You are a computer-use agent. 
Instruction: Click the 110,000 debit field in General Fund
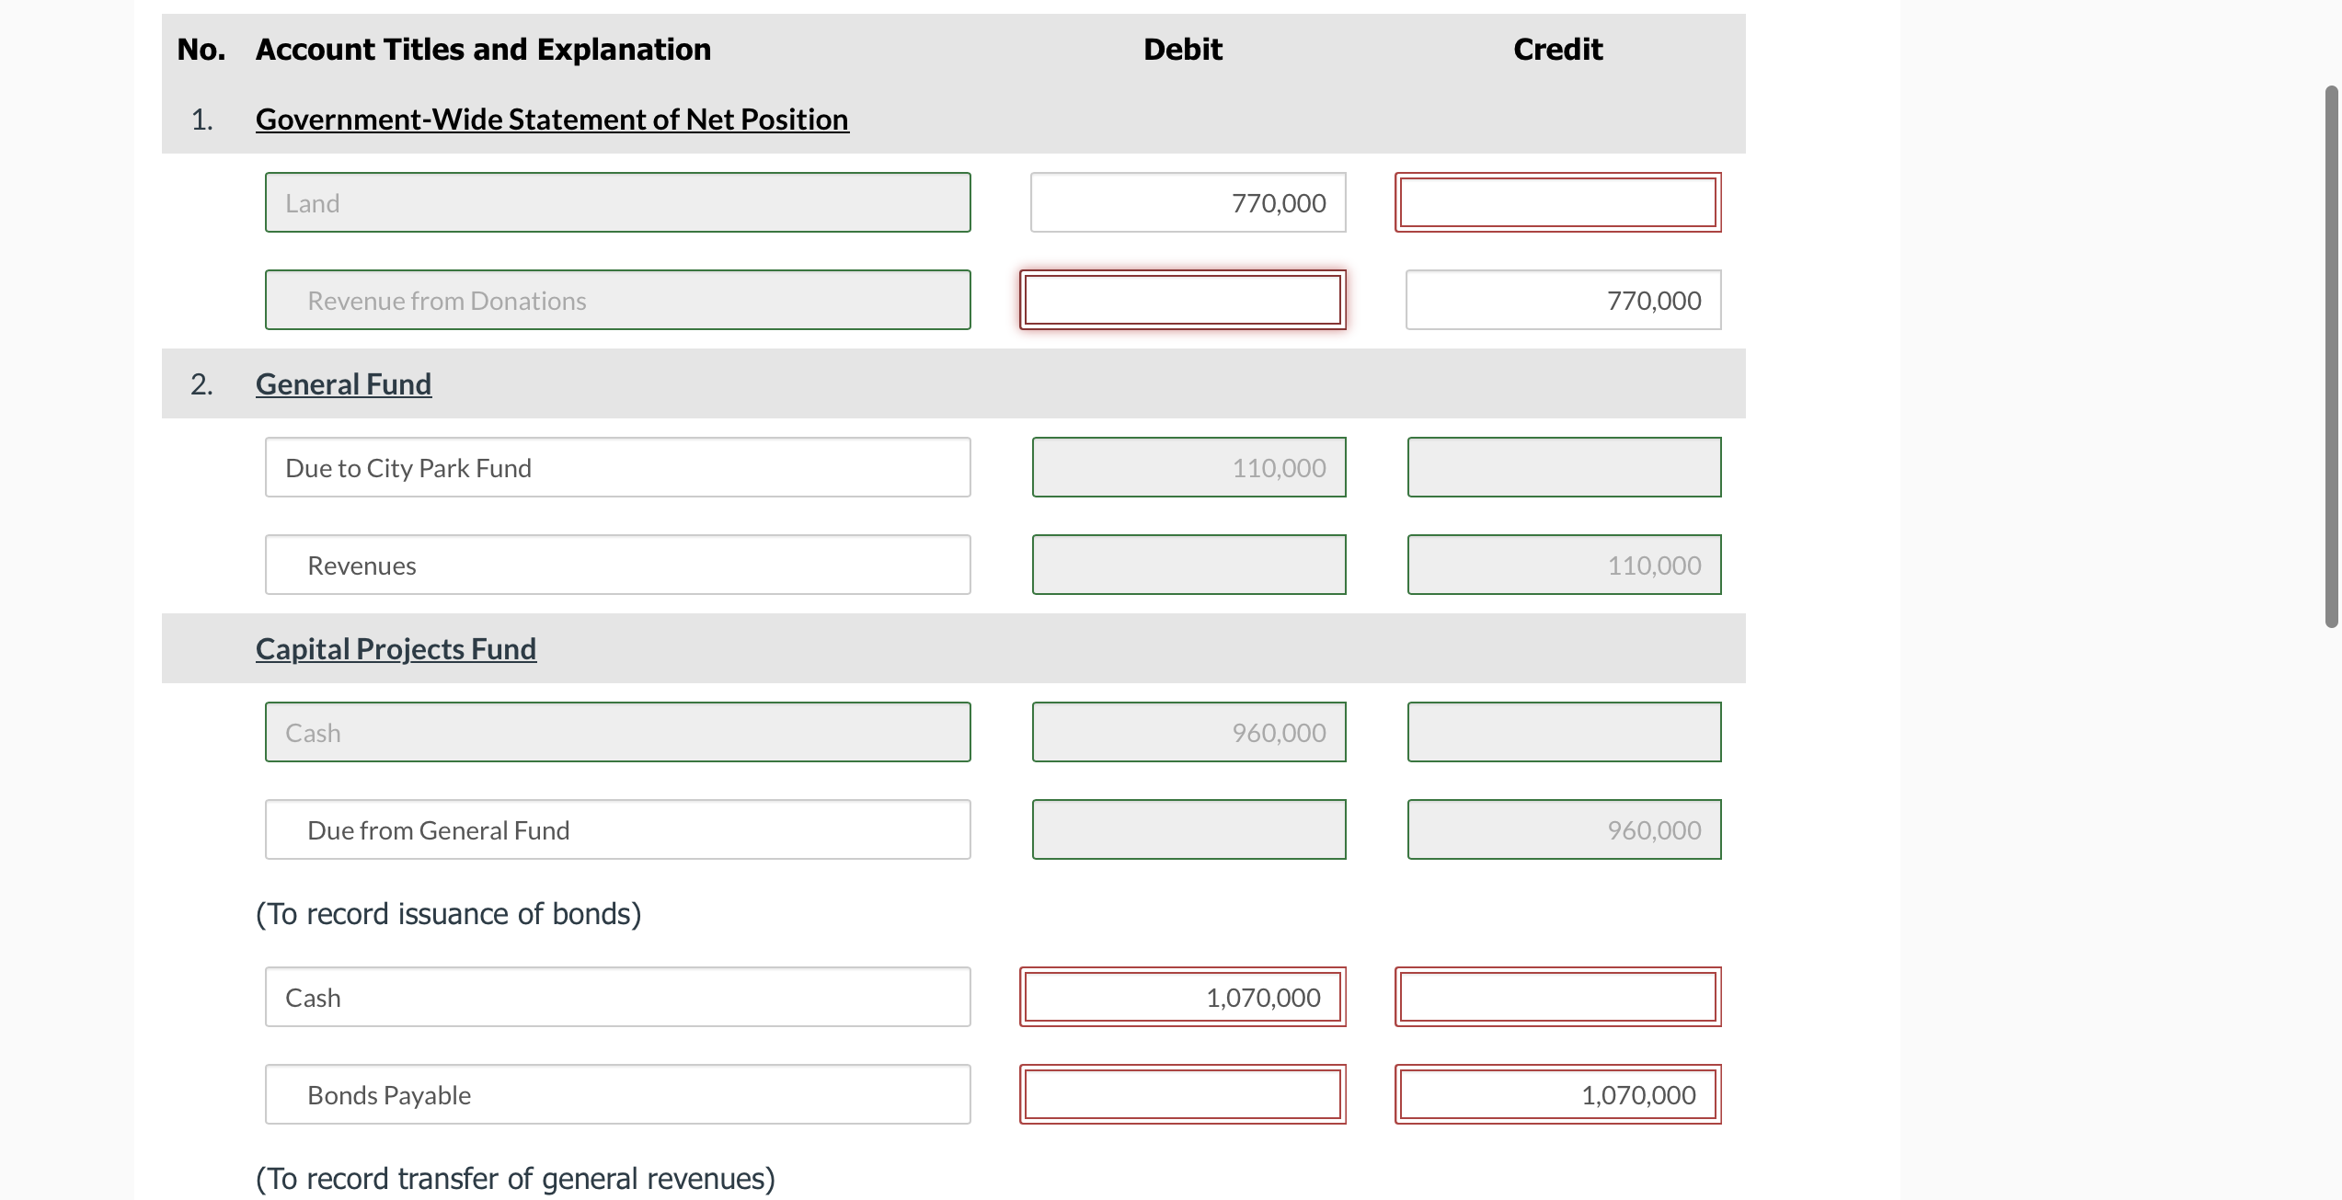click(x=1188, y=467)
